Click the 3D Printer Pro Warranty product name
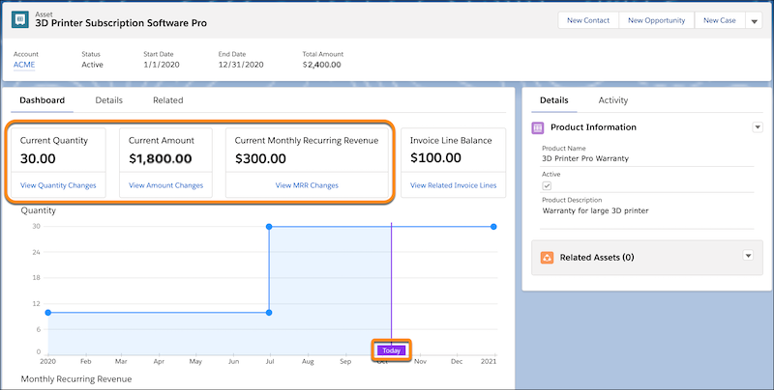Screen dimensions: 774x390 [x=585, y=158]
